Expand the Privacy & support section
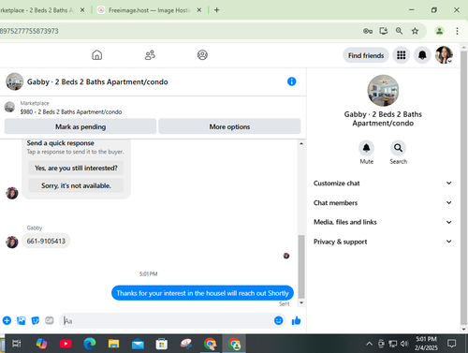The height and width of the screenshot is (353, 468). (383, 242)
